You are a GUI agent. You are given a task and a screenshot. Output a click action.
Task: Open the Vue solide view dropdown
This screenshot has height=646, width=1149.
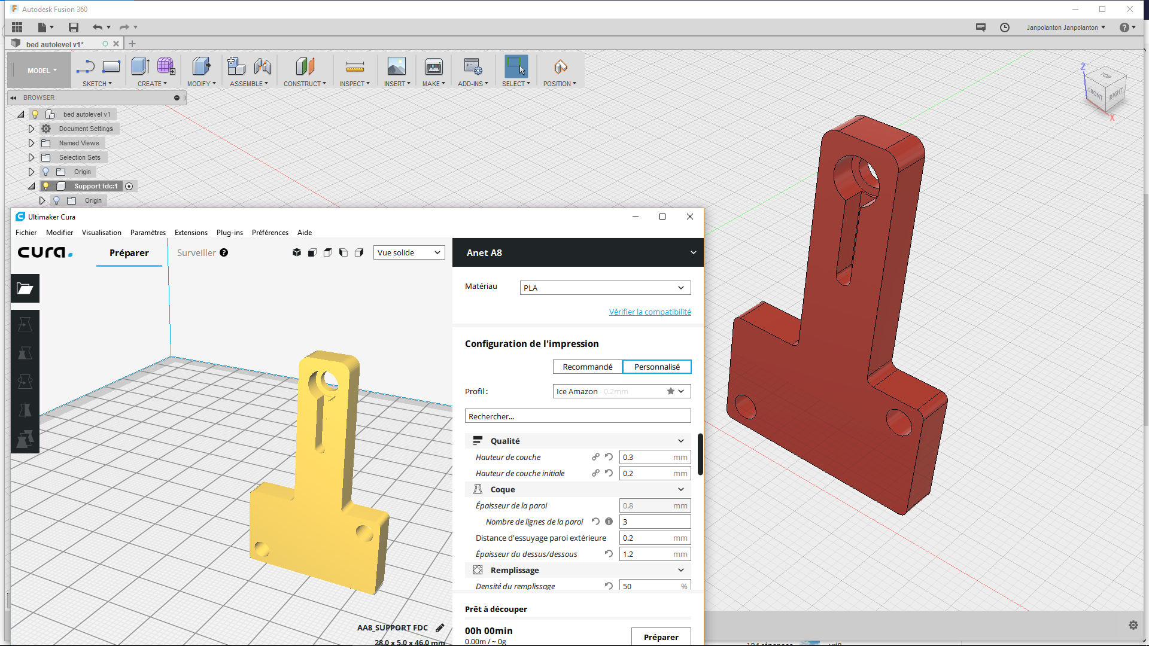coord(409,252)
